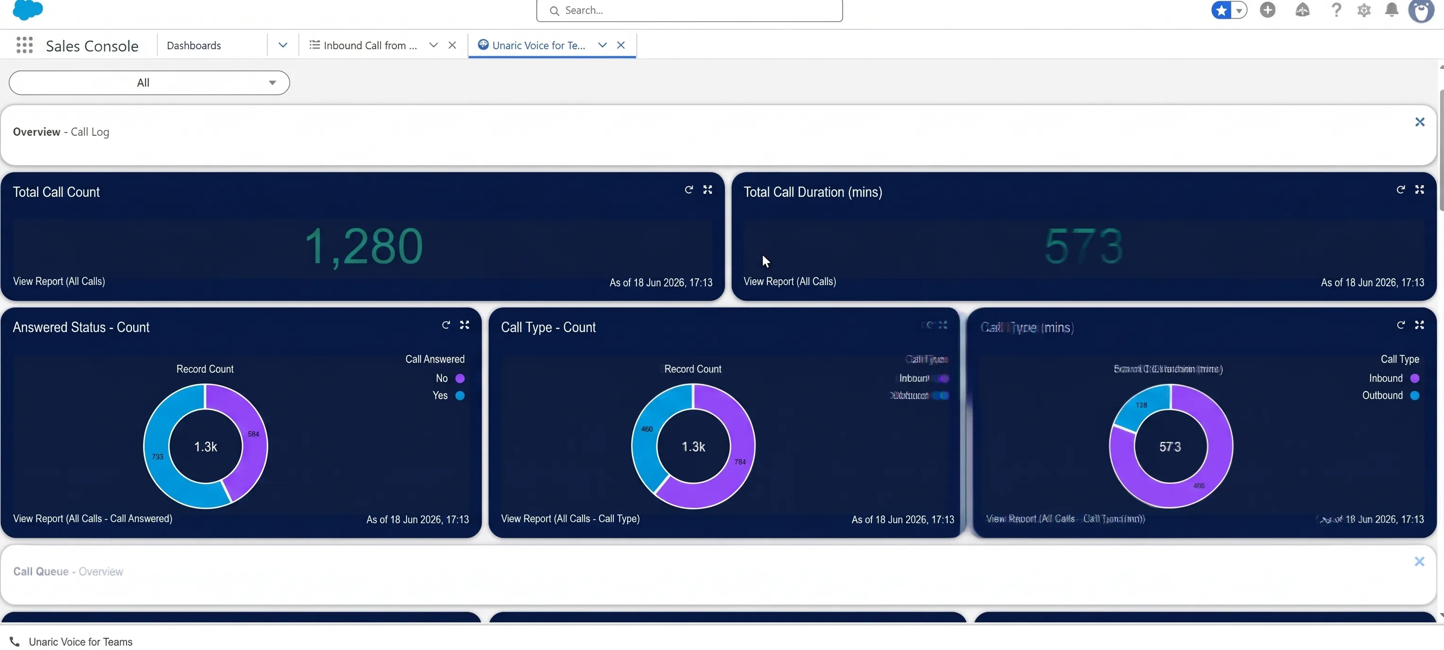Open the Trailhead guidance icon
This screenshot has height=650, width=1444.
tap(1302, 10)
